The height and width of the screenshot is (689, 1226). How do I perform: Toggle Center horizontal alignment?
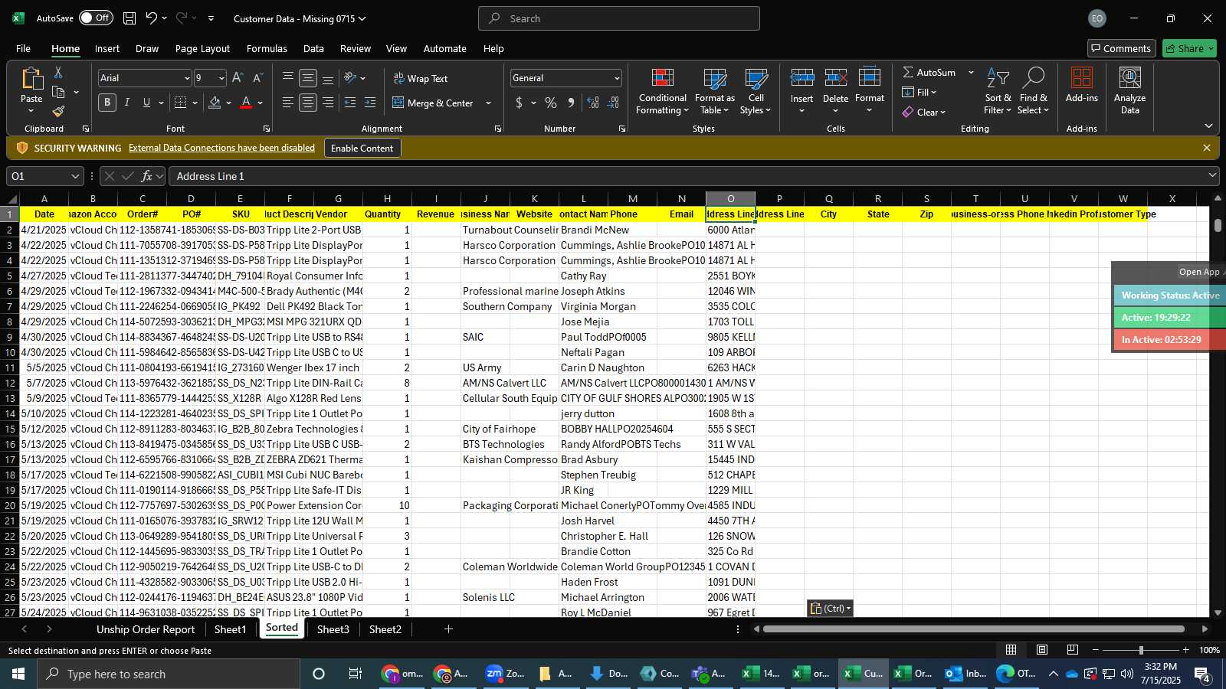tap(308, 103)
